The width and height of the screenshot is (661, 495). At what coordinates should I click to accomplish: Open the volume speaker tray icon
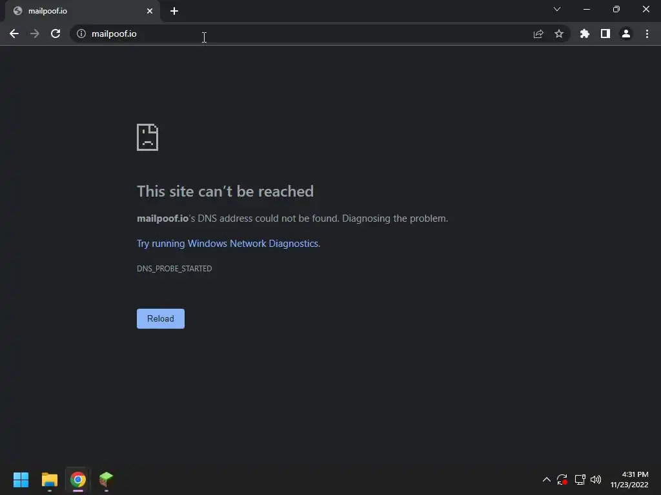596,480
